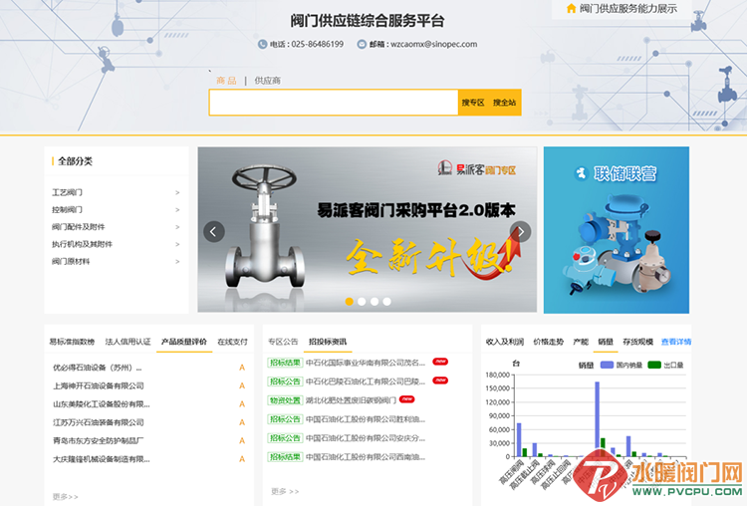Click 更多 under the bidding news list
The height and width of the screenshot is (506, 747).
(x=285, y=491)
